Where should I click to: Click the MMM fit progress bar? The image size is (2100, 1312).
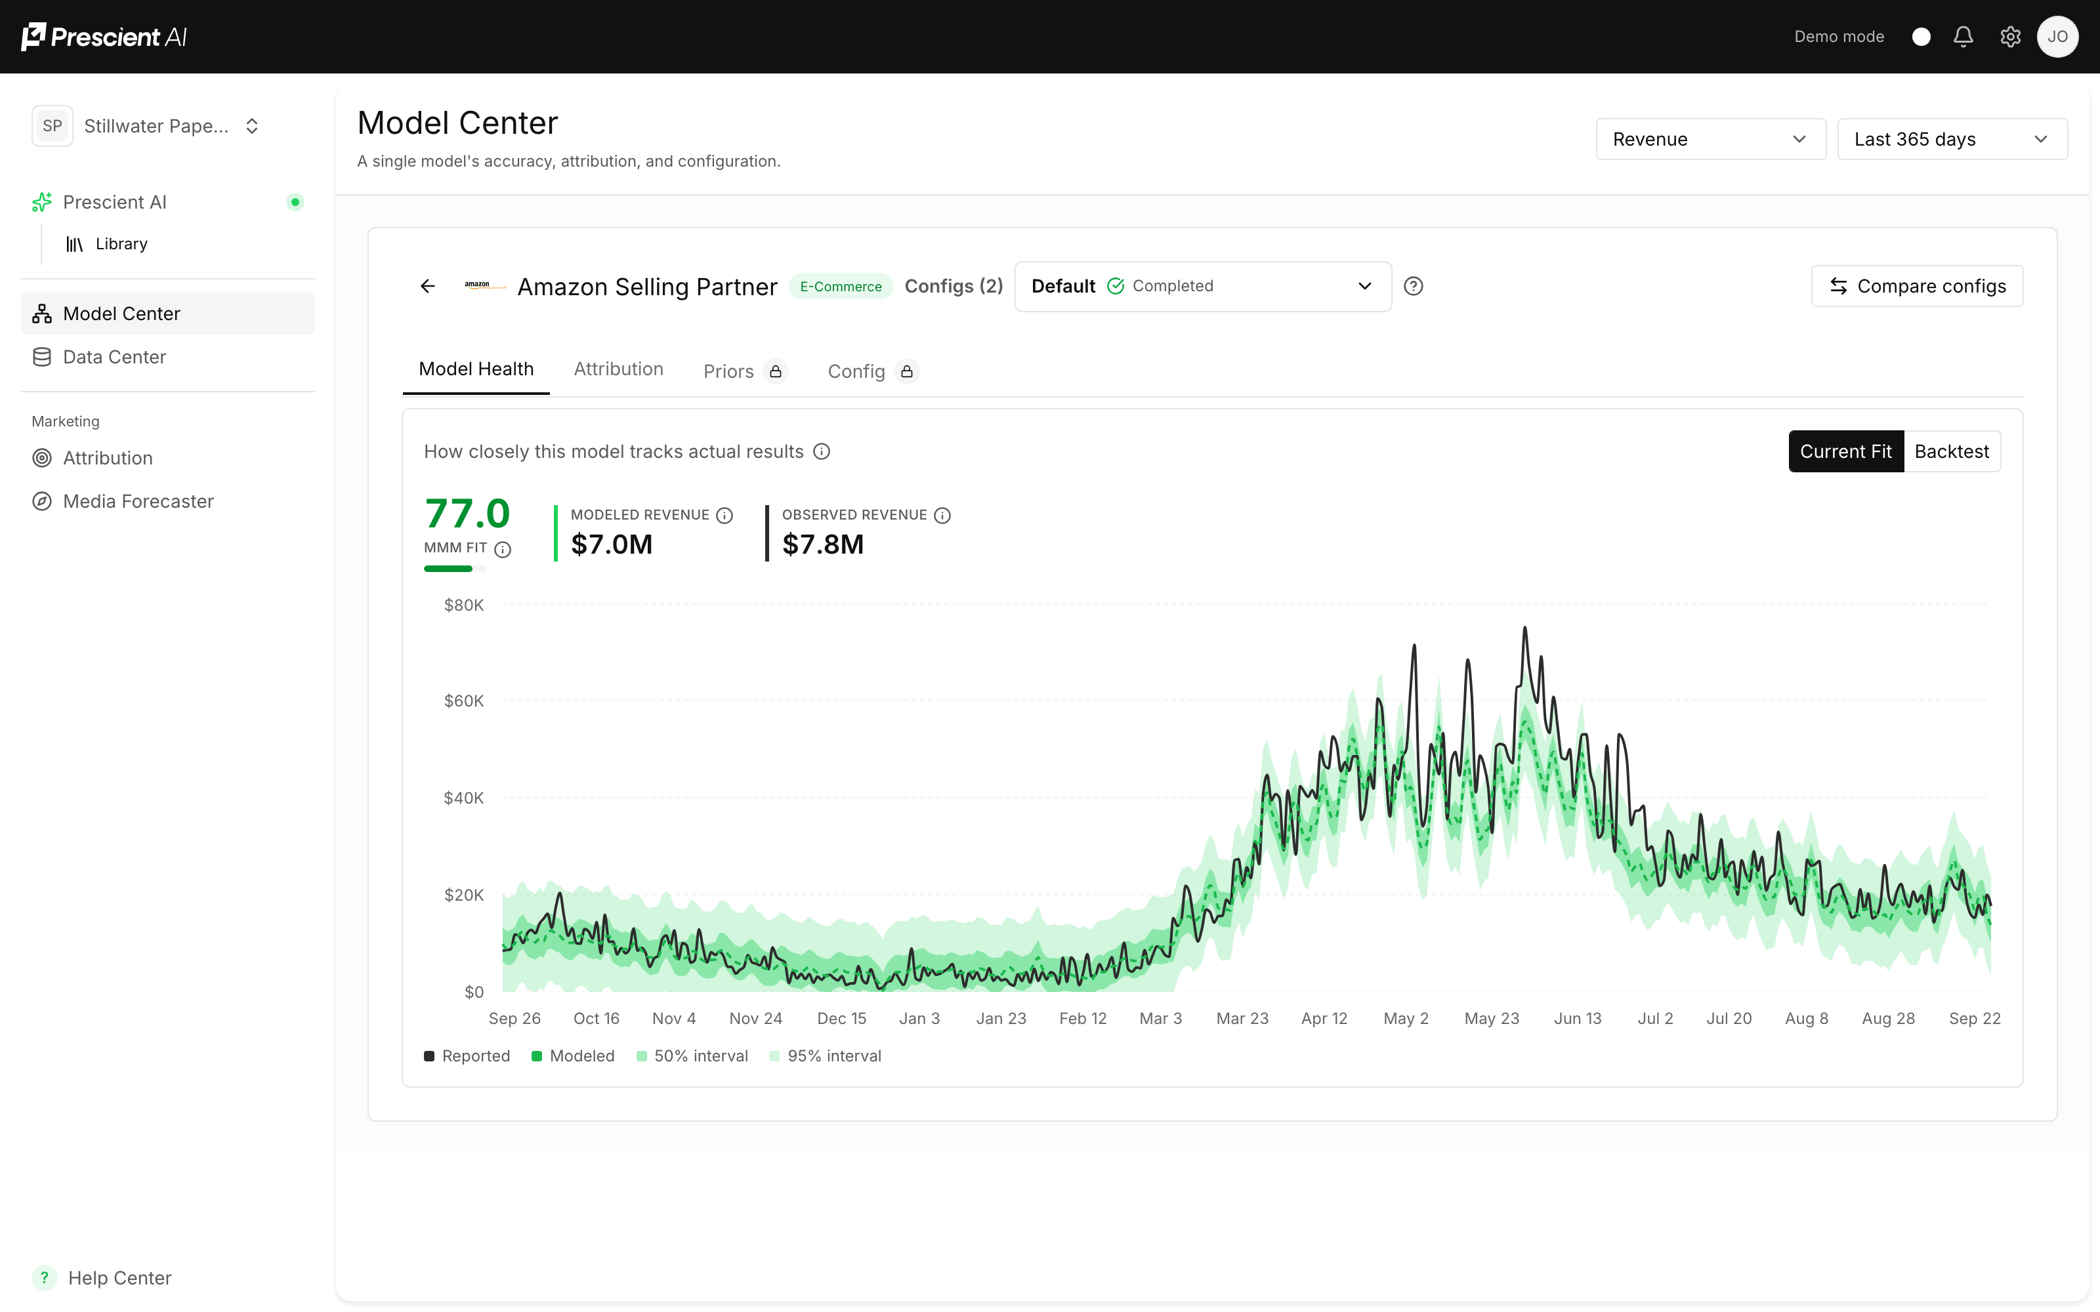(x=455, y=569)
